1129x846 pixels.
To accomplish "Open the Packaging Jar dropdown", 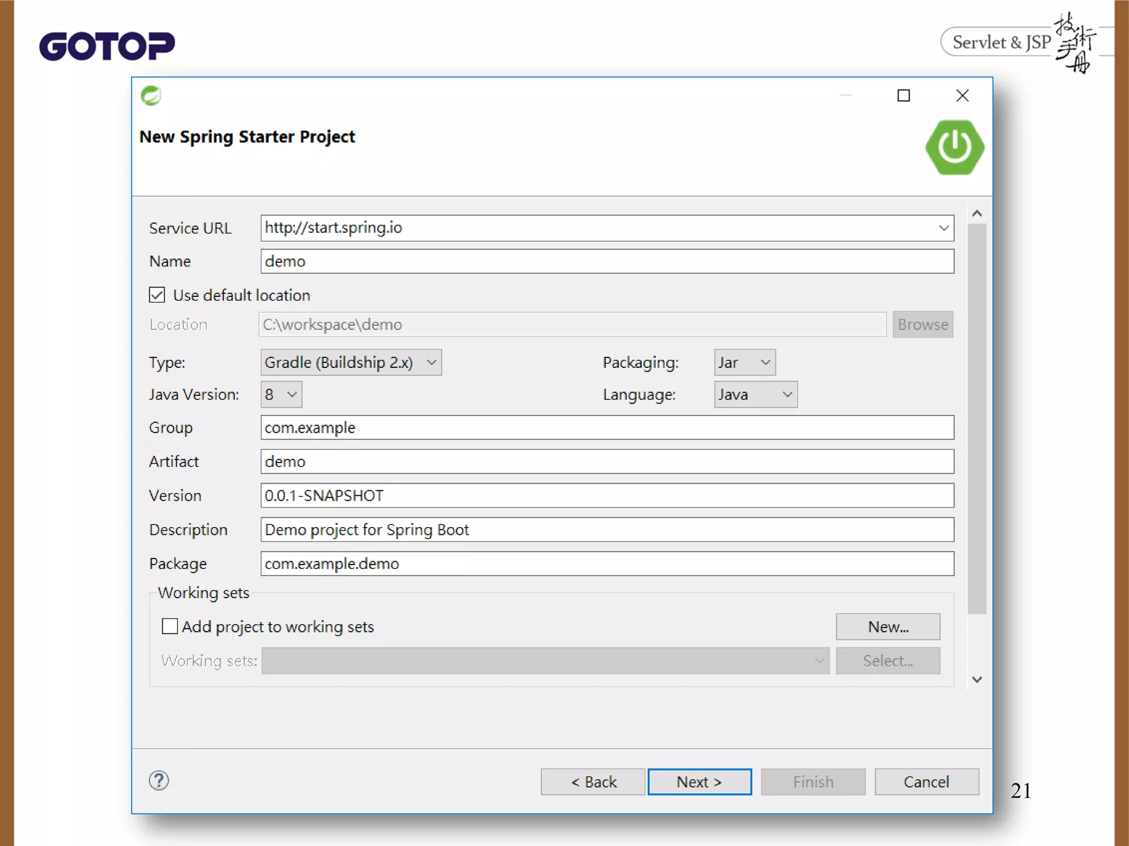I will pos(765,362).
